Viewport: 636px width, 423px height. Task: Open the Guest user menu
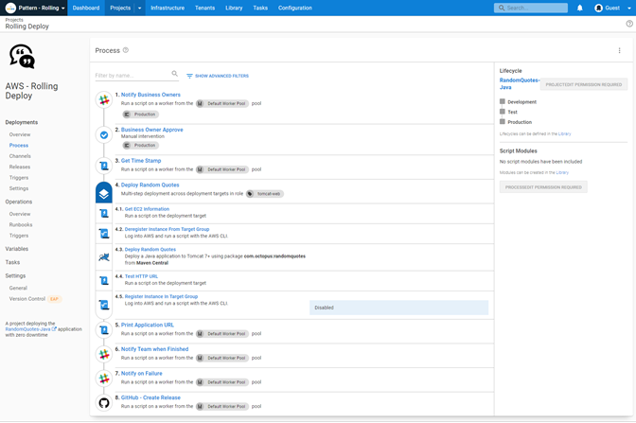(612, 8)
